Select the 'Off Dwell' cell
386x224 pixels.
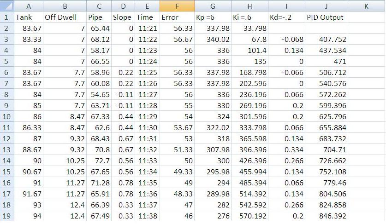(x=64, y=17)
